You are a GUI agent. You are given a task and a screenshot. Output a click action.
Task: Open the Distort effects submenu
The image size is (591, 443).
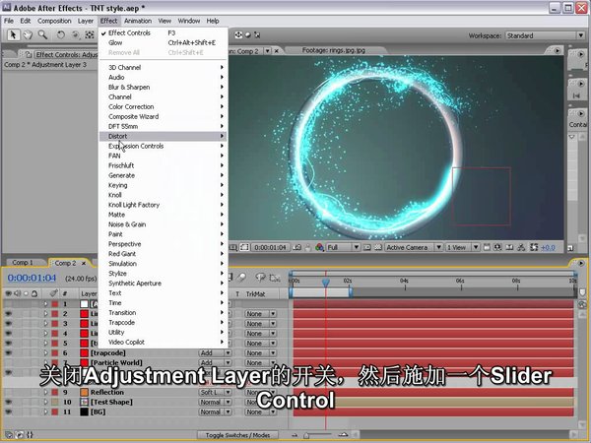tap(163, 136)
